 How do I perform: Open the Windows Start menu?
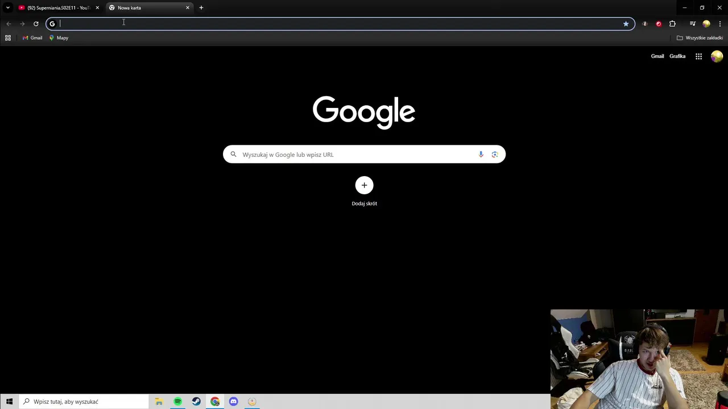point(9,402)
